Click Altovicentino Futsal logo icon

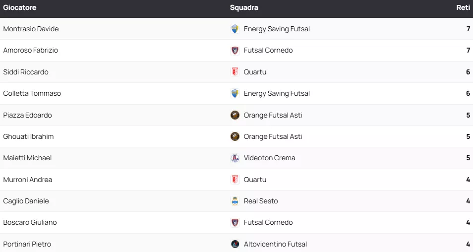(235, 244)
